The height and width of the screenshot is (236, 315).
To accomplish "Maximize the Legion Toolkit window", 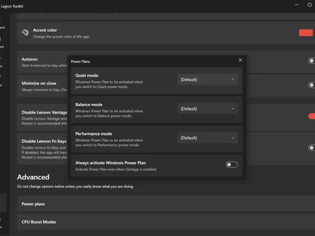I will point(309,5).
